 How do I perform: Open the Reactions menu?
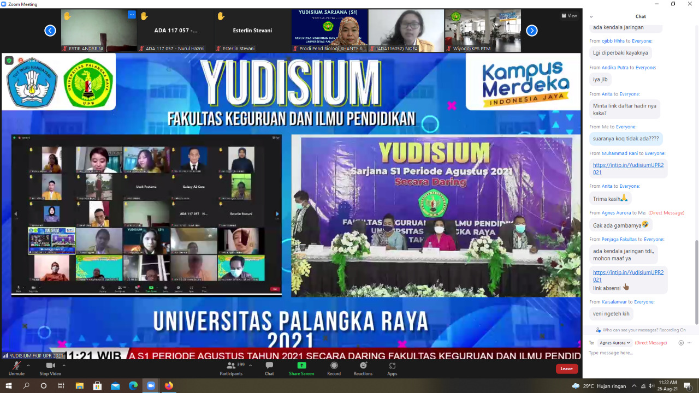tap(363, 368)
